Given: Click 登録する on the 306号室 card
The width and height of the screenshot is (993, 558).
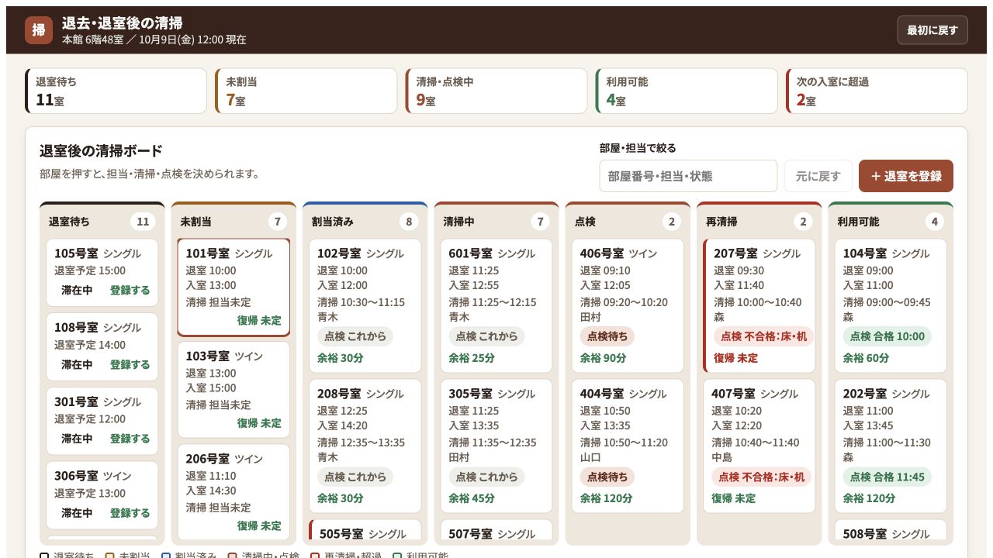Looking at the screenshot, I should [x=130, y=513].
